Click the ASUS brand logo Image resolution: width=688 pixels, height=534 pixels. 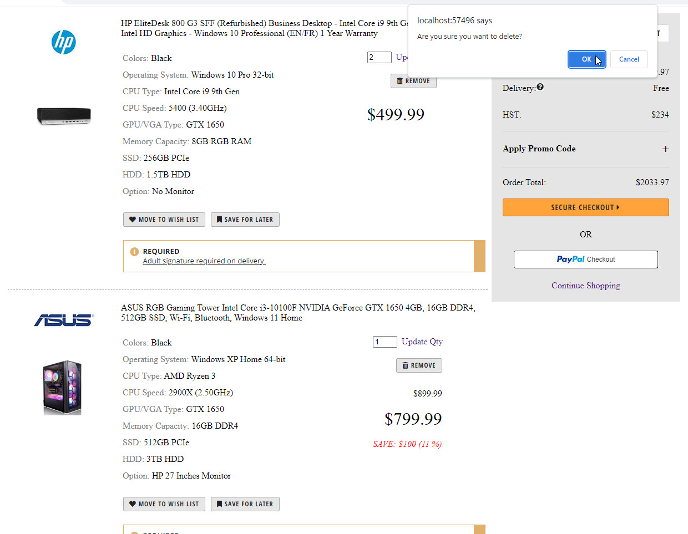point(64,320)
